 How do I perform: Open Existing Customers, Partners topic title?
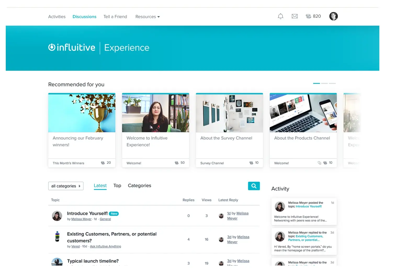(112, 237)
